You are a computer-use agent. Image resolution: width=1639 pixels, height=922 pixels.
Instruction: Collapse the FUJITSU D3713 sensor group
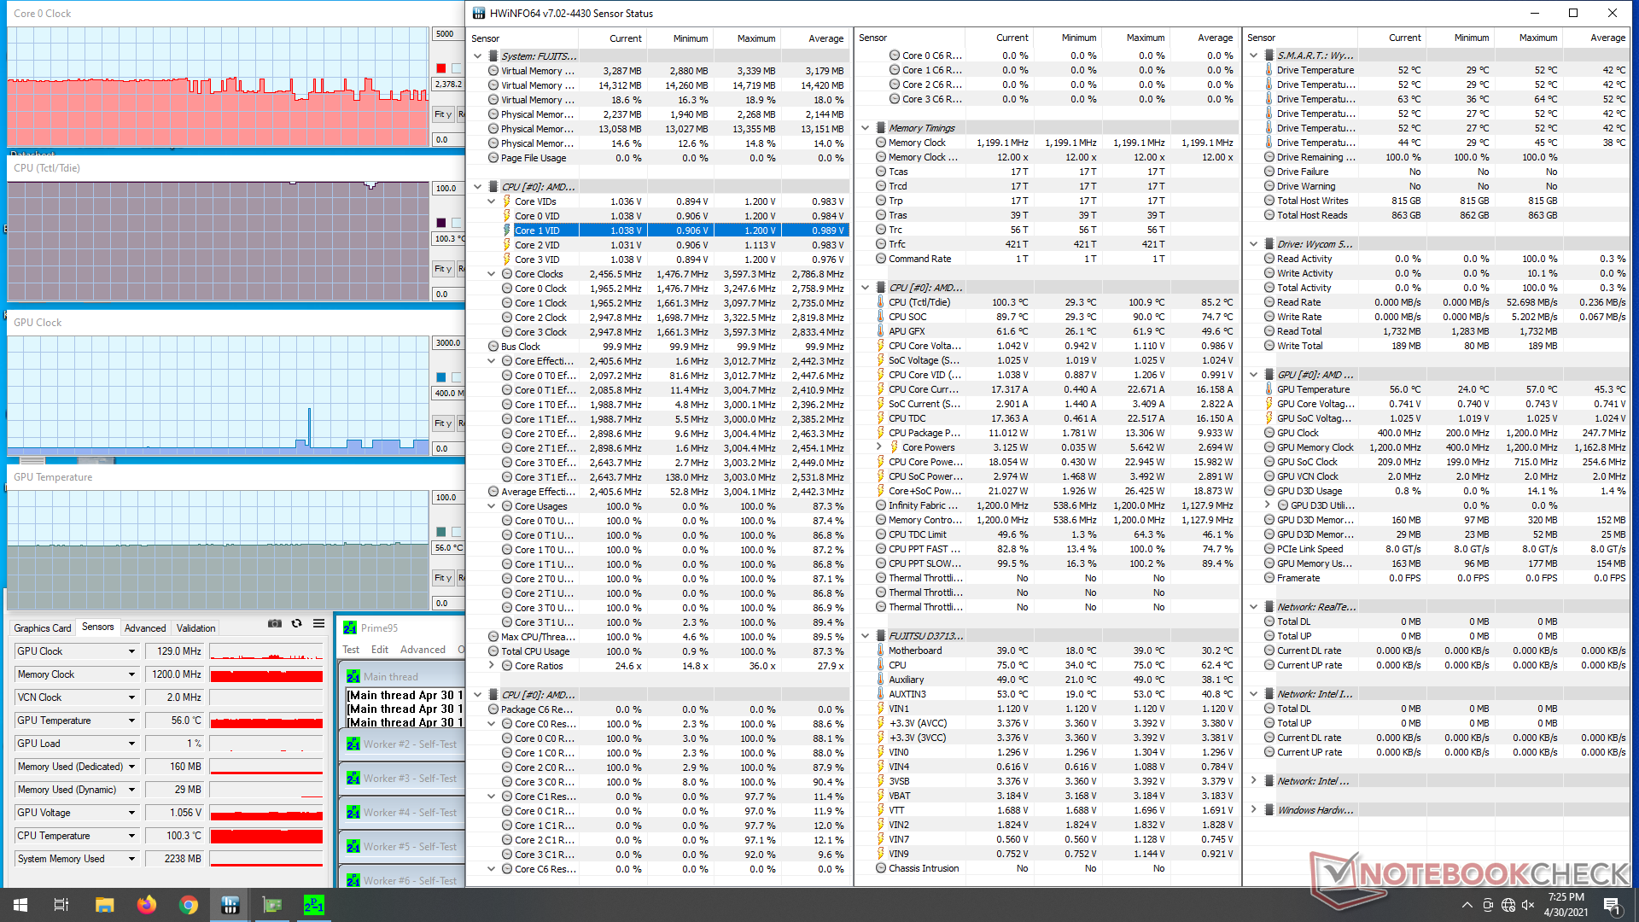click(x=866, y=636)
